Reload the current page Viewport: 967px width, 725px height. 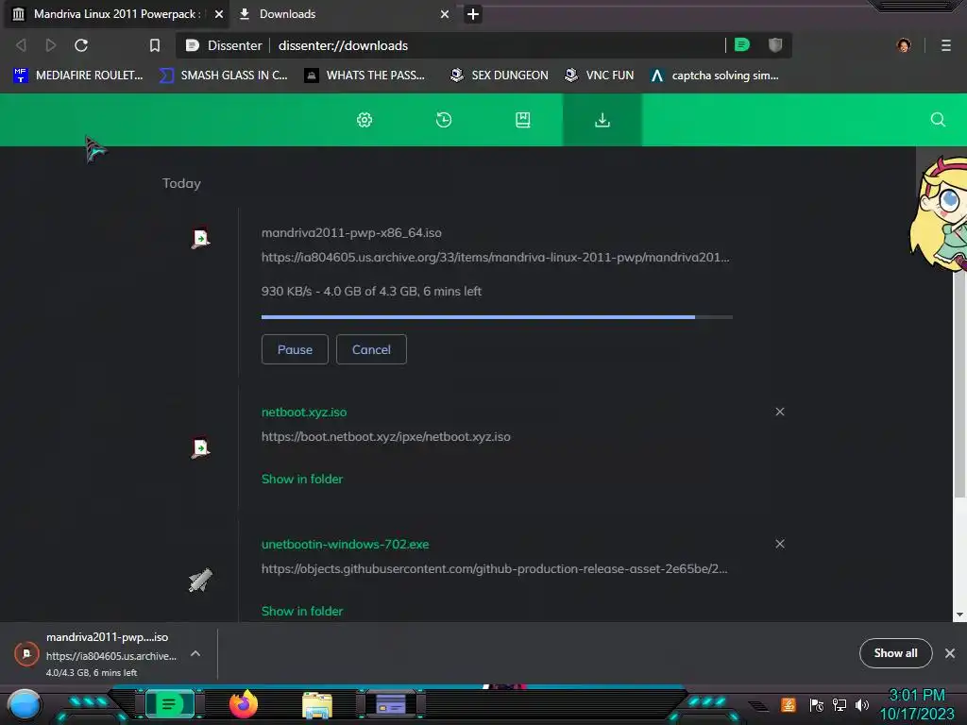tap(81, 45)
